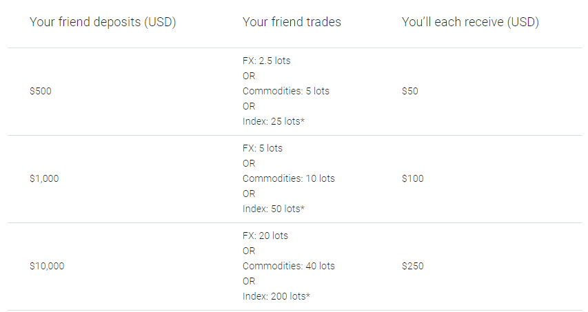Click 'FX: 20 lots' text
This screenshot has width=588, height=312.
265,236
